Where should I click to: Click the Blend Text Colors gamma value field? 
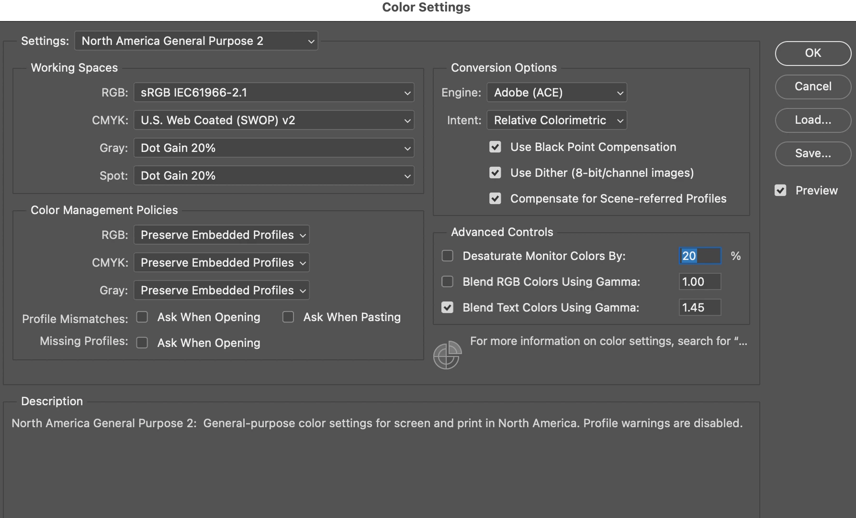[700, 308]
